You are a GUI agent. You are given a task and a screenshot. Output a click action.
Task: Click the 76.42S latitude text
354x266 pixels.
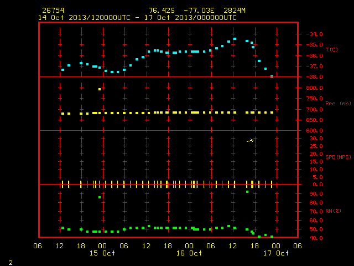point(162,11)
